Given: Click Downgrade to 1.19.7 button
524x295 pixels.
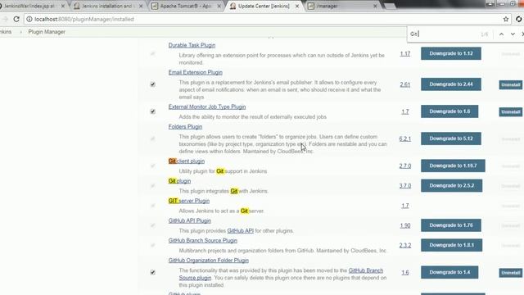Looking at the screenshot, I should pos(453,166).
